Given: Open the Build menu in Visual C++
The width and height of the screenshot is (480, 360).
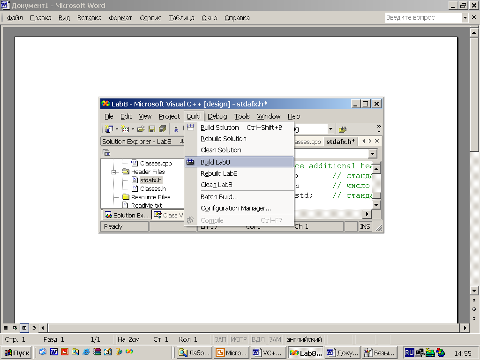Looking at the screenshot, I should (194, 116).
